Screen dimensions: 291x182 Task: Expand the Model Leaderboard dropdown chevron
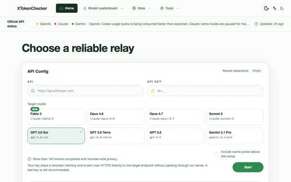(122, 8)
